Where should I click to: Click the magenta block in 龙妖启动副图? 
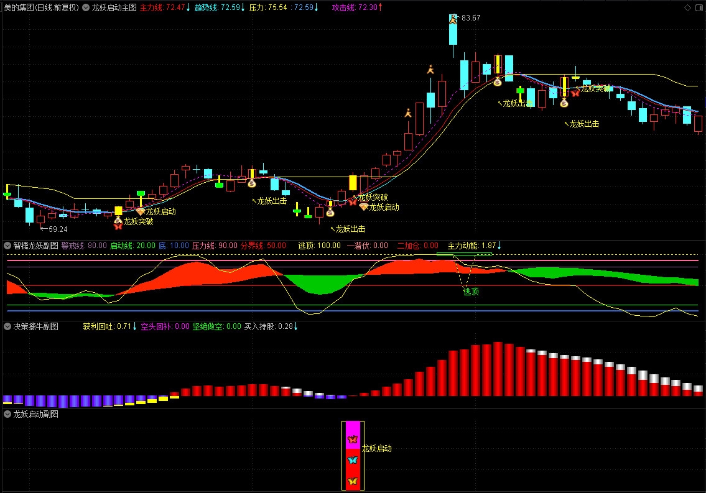[353, 428]
